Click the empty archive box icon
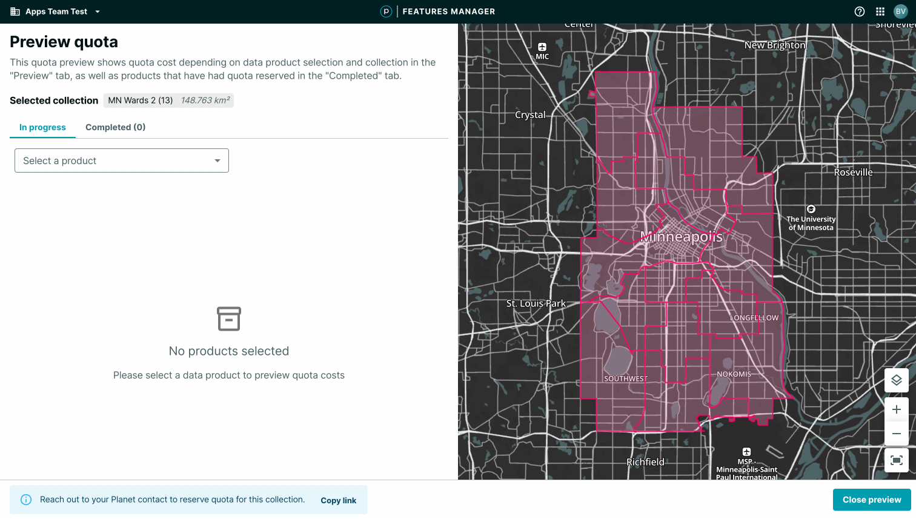Viewport: 916px width, 519px height. pyautogui.click(x=229, y=319)
